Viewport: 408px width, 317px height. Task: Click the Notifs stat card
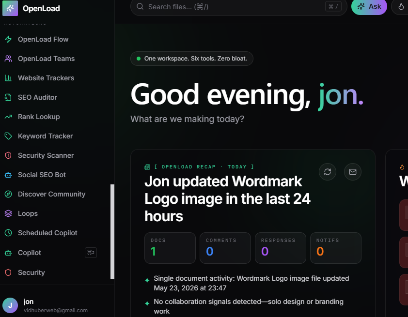tap(336, 248)
